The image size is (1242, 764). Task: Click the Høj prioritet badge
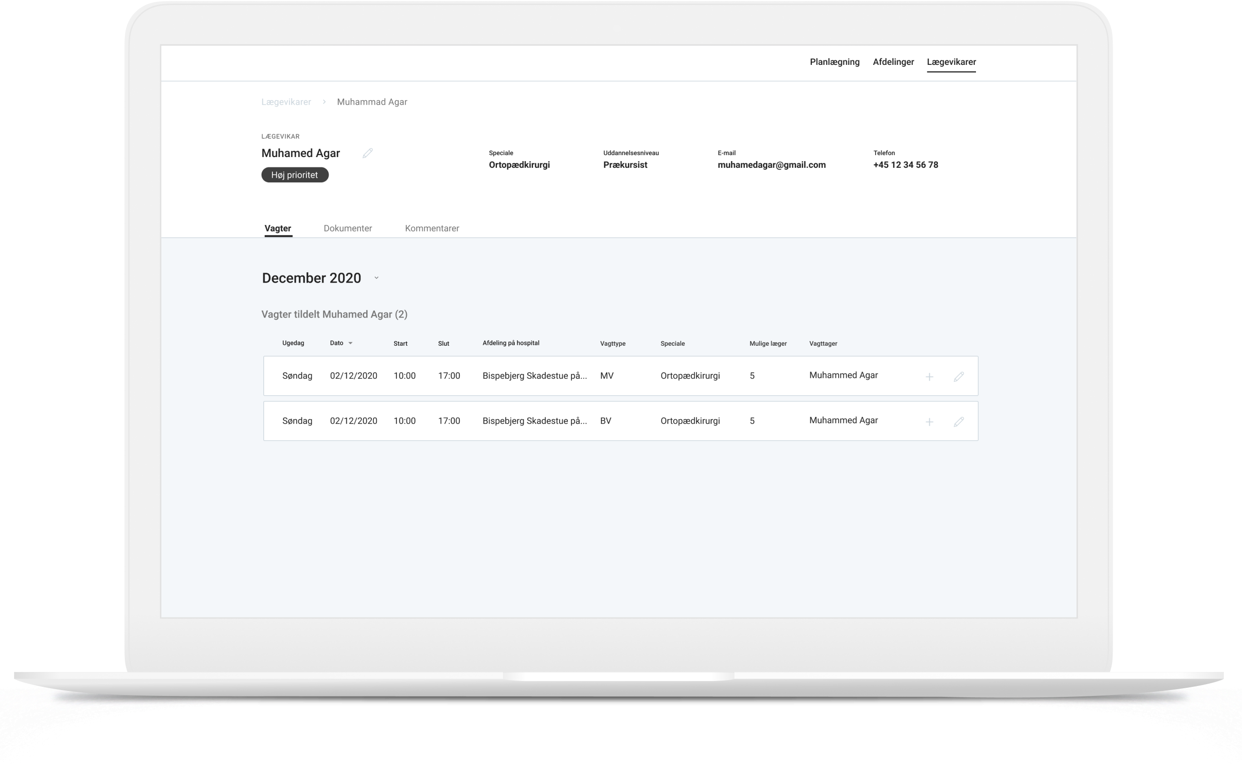[x=295, y=175]
